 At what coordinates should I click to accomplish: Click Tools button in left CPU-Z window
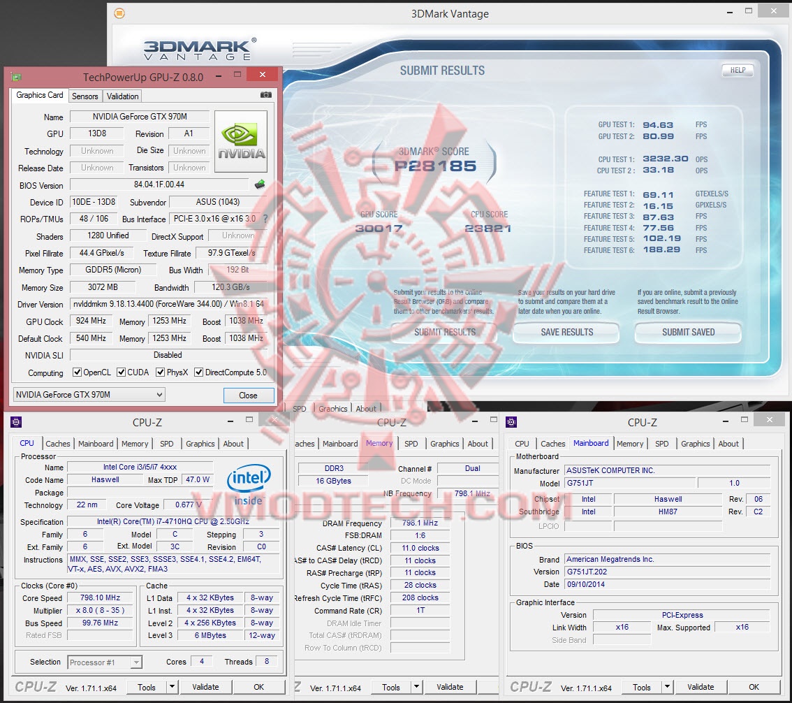tap(147, 687)
